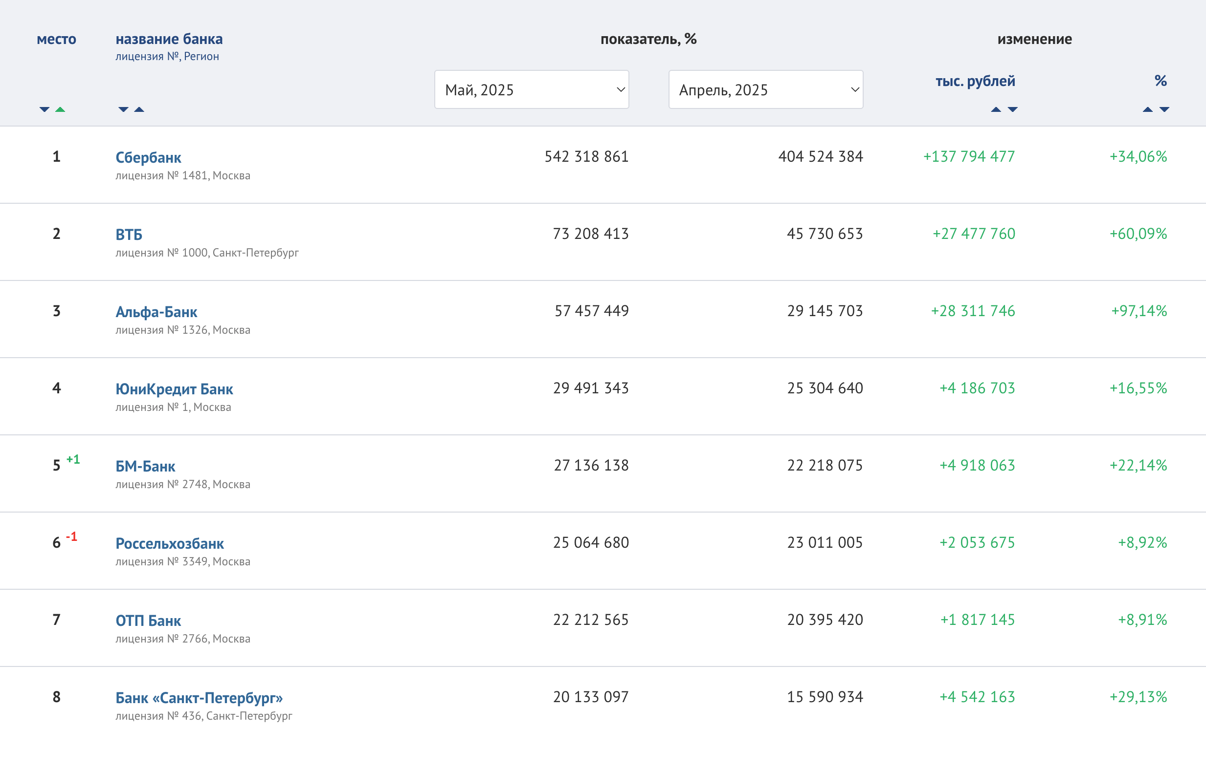Select ЮниКредит May value 29 491 343

point(590,388)
